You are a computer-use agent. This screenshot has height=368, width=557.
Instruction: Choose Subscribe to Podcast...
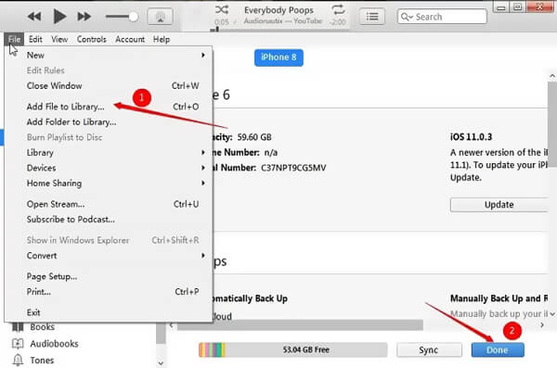109,220
